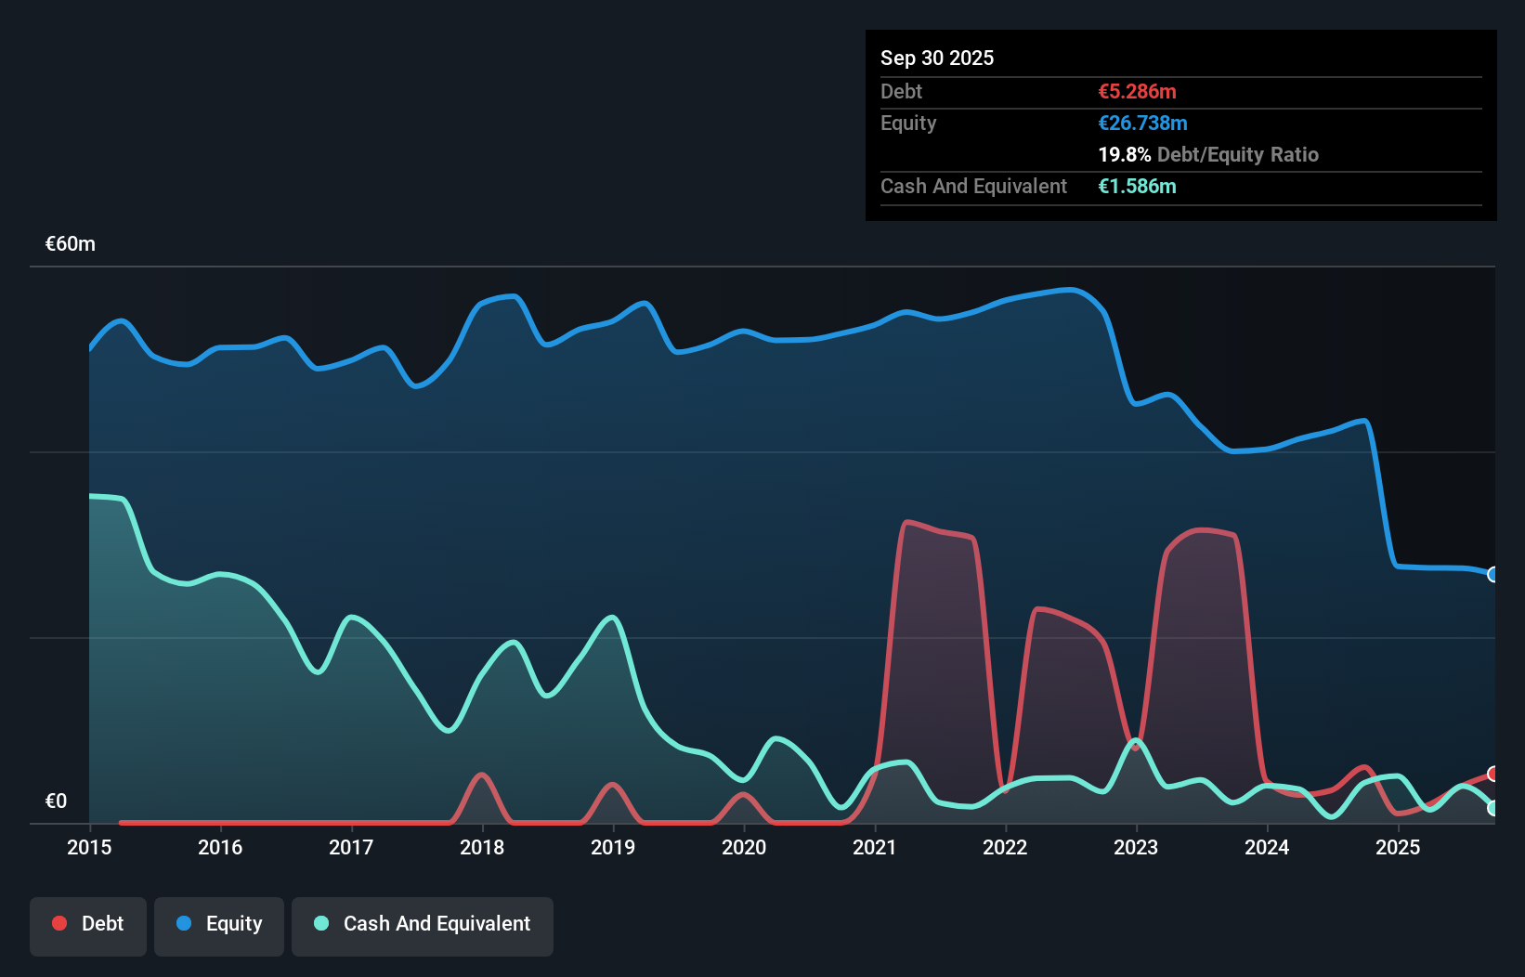Click the 2020 label on the time axis
The height and width of the screenshot is (977, 1525).
tap(743, 847)
